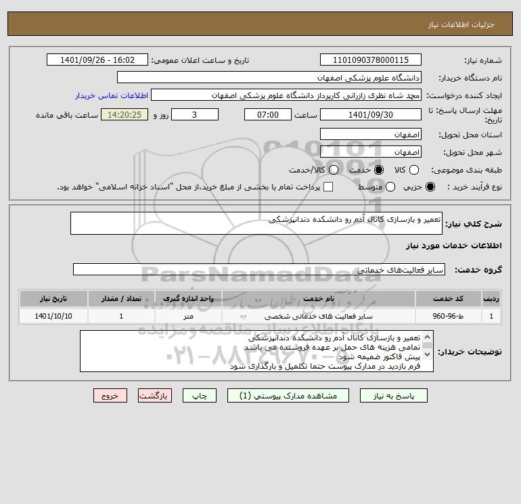Tick the Islamic treasury bonds payment checkbox
This screenshot has width=521, height=504.
click(328, 187)
